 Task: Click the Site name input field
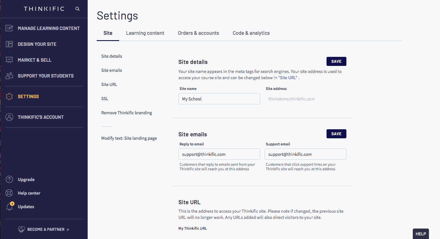pyautogui.click(x=219, y=99)
